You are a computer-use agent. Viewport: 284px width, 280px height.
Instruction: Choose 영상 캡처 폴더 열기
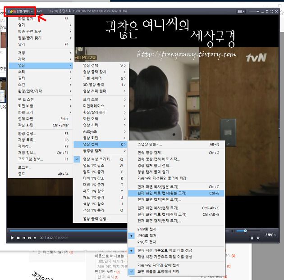pos(176,172)
